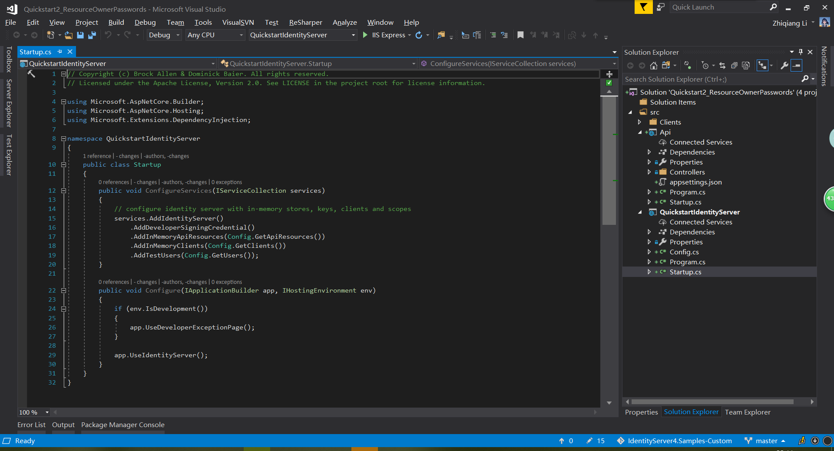Screen dimensions: 834x451
Task: Save all open files
Action: pyautogui.click(x=92, y=35)
